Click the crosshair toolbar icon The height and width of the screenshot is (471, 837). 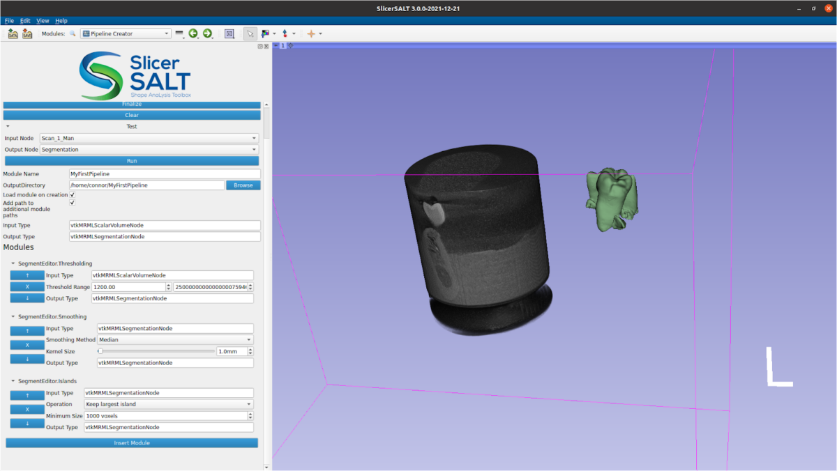tap(311, 33)
